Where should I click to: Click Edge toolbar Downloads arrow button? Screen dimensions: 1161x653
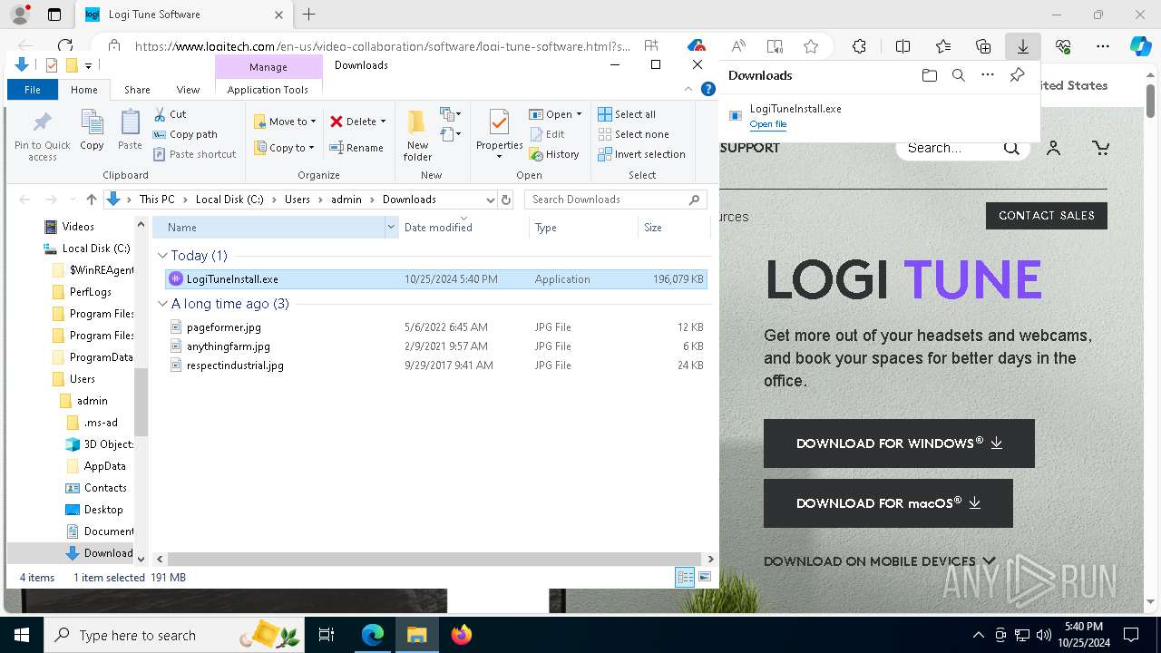point(1022,46)
